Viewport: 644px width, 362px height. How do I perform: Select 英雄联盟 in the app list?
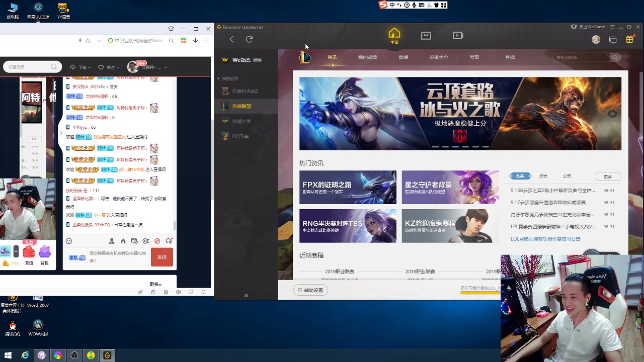247,106
